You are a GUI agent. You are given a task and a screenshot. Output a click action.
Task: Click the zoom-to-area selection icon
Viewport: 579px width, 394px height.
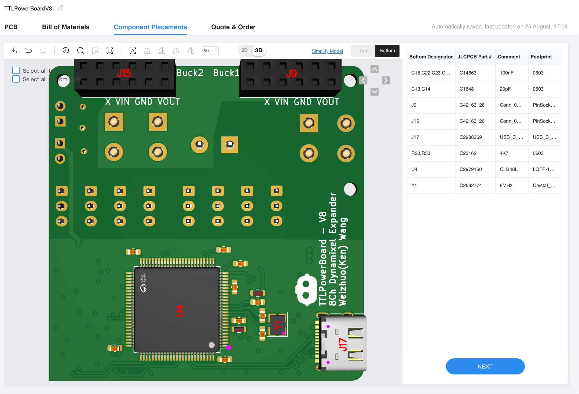(95, 51)
